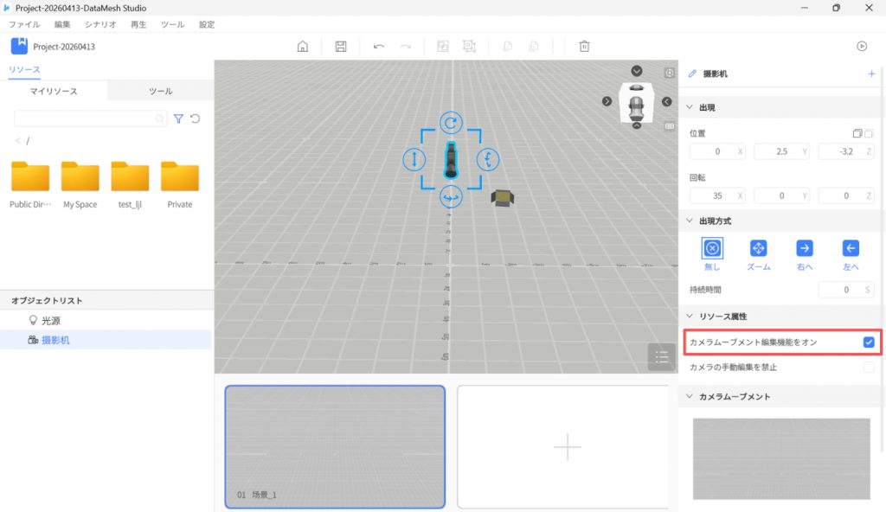Select 光源 in the object list

[x=51, y=320]
